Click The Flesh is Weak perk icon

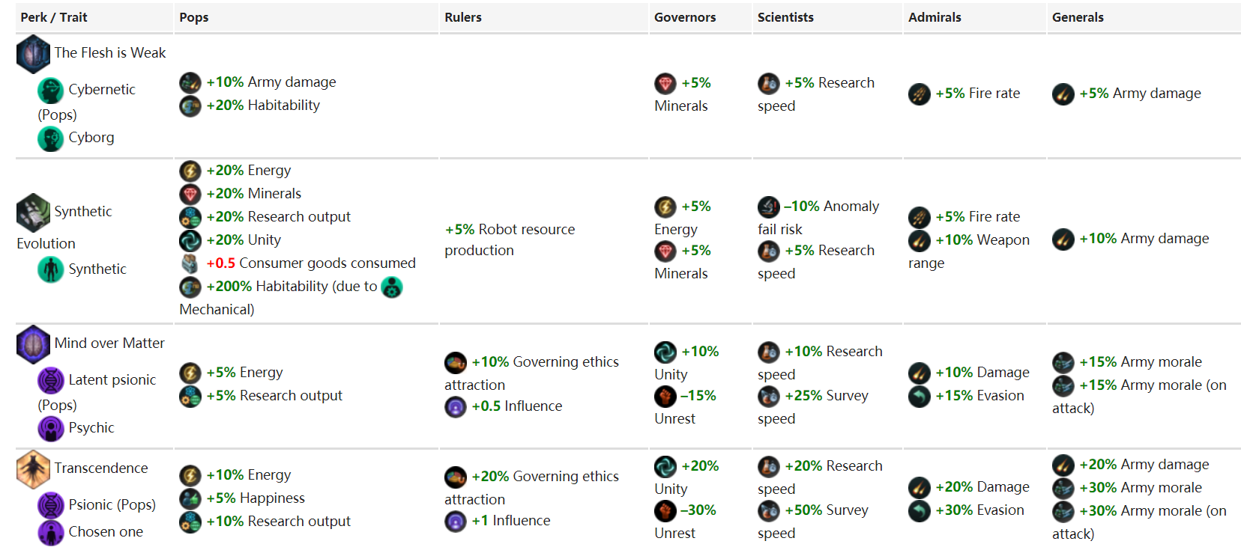[x=33, y=54]
